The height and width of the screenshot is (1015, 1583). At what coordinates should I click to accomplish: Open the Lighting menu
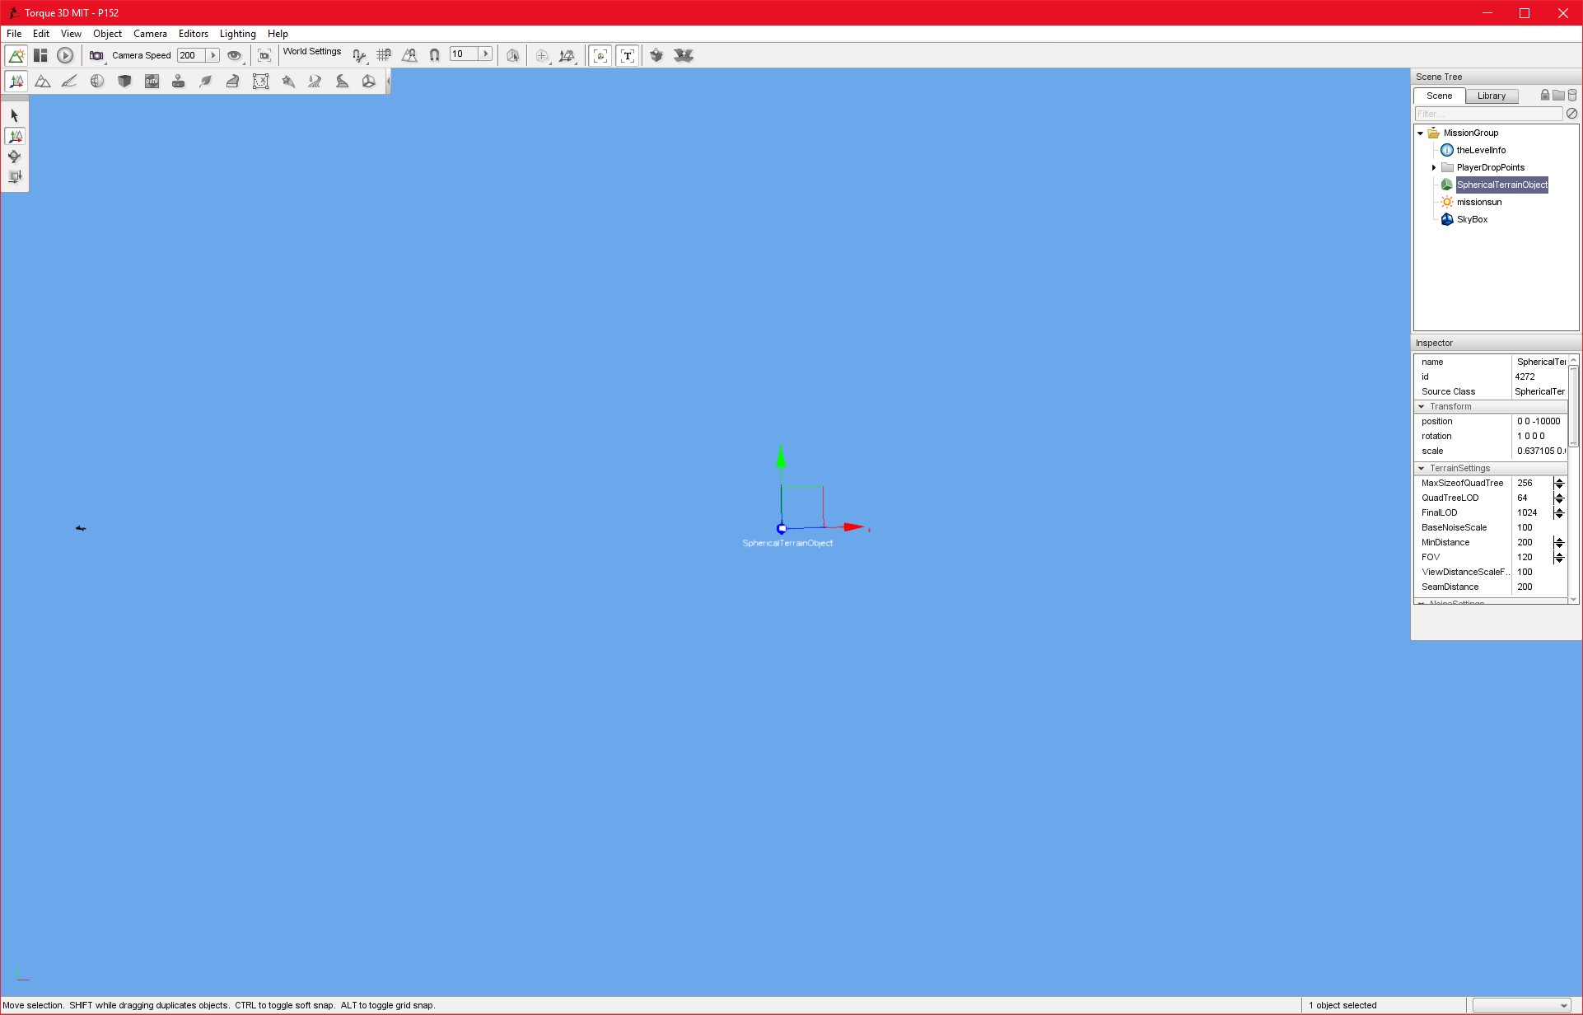point(237,34)
